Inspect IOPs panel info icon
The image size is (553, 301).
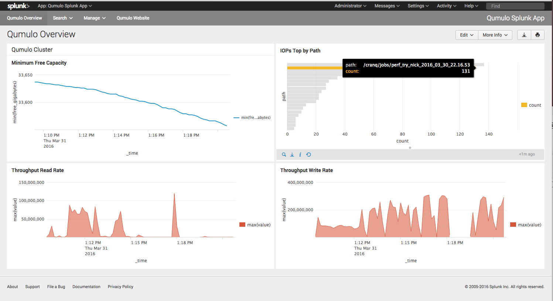(300, 154)
